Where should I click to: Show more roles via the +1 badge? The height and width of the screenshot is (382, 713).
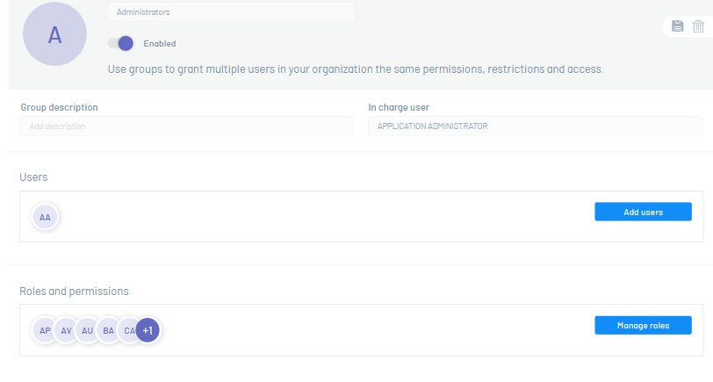click(x=148, y=330)
